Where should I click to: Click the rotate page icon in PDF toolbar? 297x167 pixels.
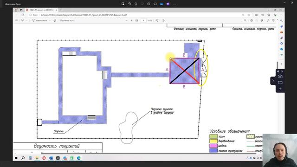(157, 20)
